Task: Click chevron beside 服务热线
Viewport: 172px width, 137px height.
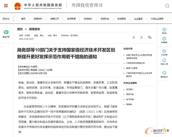Action: click(124, 94)
